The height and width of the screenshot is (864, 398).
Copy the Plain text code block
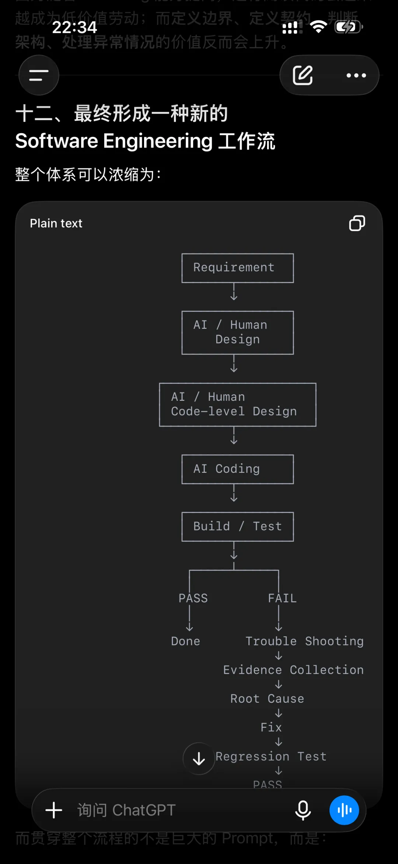tap(357, 223)
